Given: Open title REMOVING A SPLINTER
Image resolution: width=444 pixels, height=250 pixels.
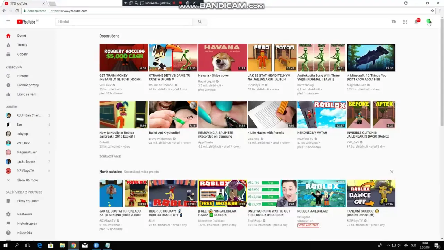Looking at the screenshot, I should [x=216, y=135].
